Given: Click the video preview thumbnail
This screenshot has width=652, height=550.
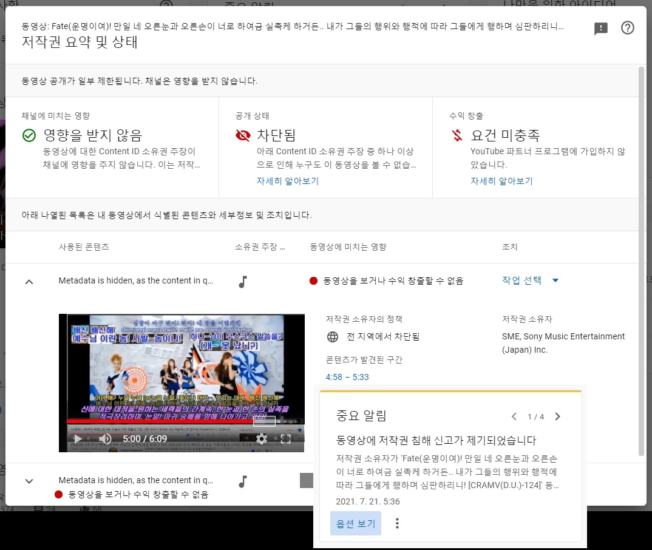Looking at the screenshot, I should point(182,382).
